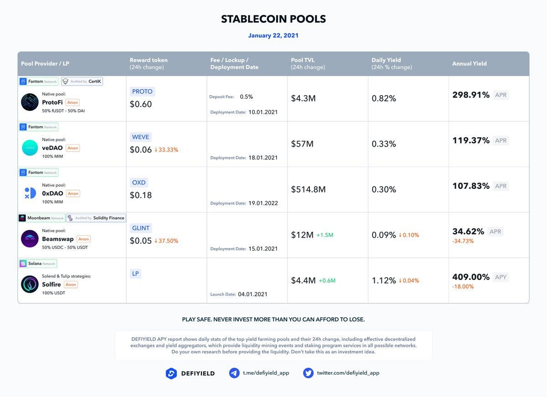
Task: Click the Fantom Network badge above veDAO
Action: tap(39, 127)
